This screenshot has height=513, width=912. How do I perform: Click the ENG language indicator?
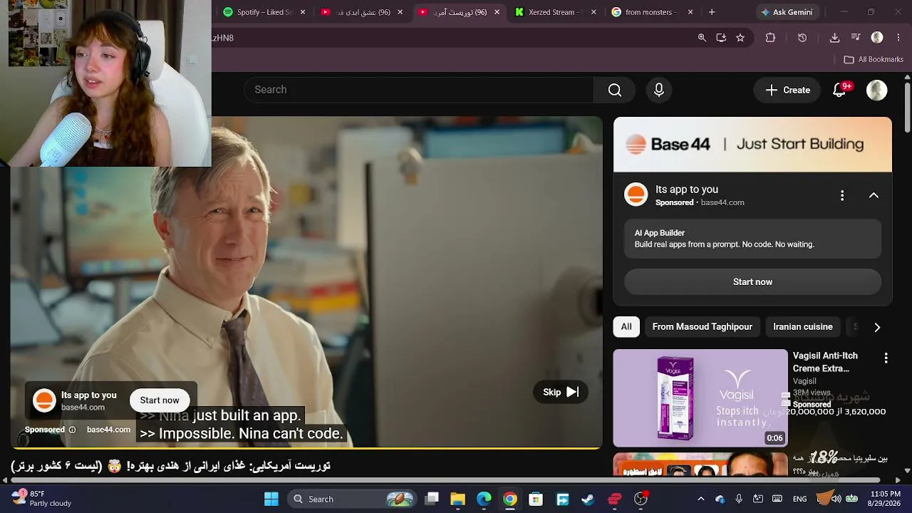pos(799,499)
